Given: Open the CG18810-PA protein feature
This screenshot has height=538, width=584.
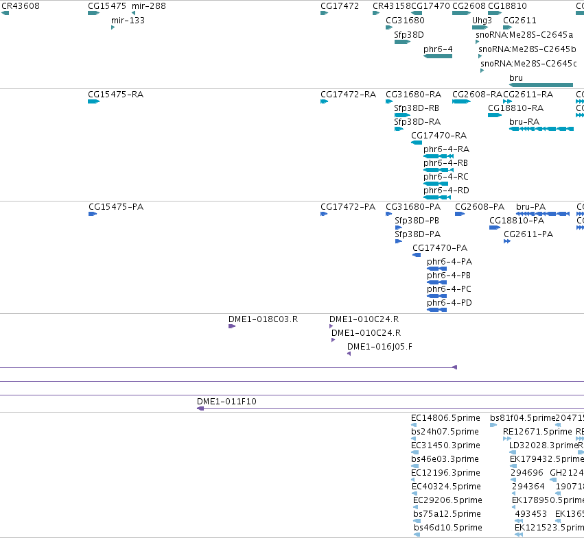Looking at the screenshot, I should 495,228.
